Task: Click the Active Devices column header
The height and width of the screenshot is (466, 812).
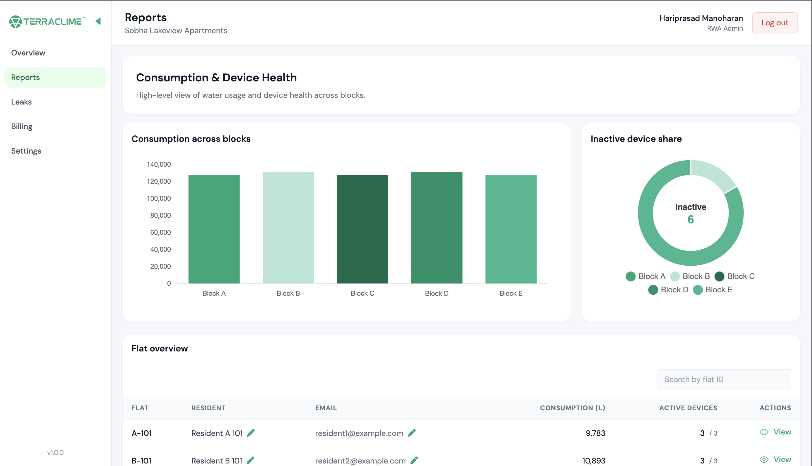Action: point(688,408)
